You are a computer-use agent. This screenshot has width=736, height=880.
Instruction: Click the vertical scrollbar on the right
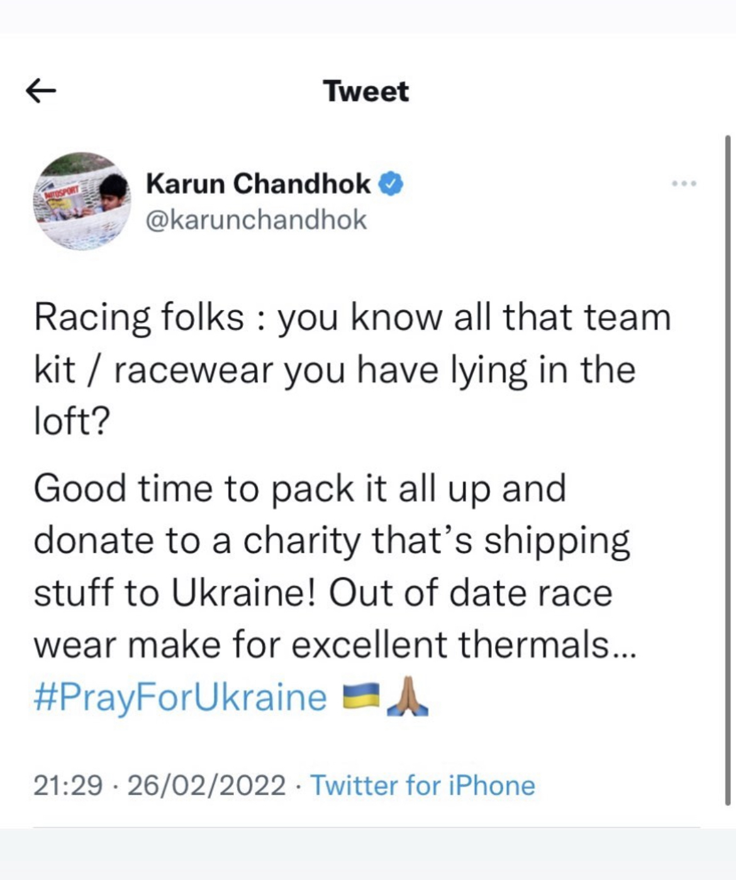click(728, 469)
